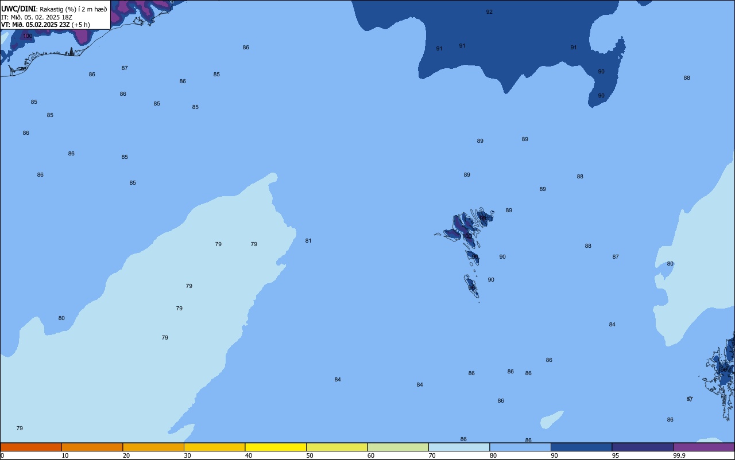Viewport: 735px width, 460px height.
Task: Pick the 20–30 legend color segment
Action: coord(153,447)
